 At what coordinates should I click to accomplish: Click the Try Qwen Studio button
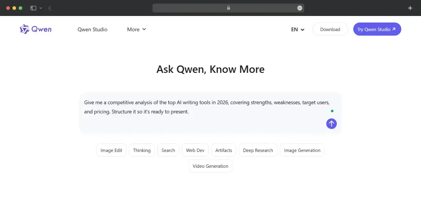coord(377,29)
